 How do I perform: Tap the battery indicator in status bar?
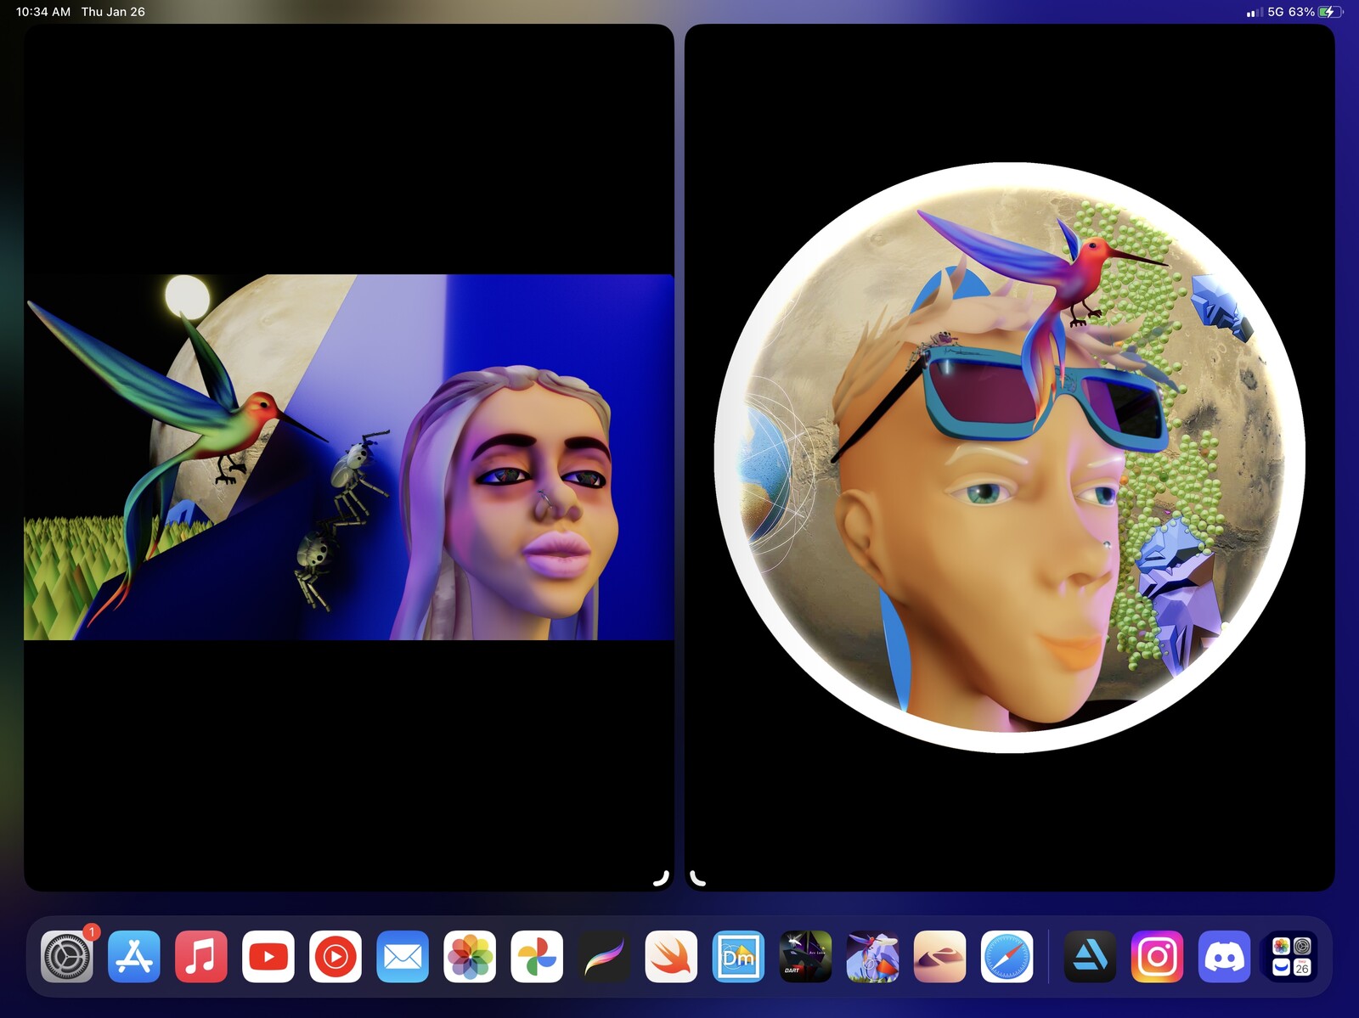click(x=1331, y=12)
